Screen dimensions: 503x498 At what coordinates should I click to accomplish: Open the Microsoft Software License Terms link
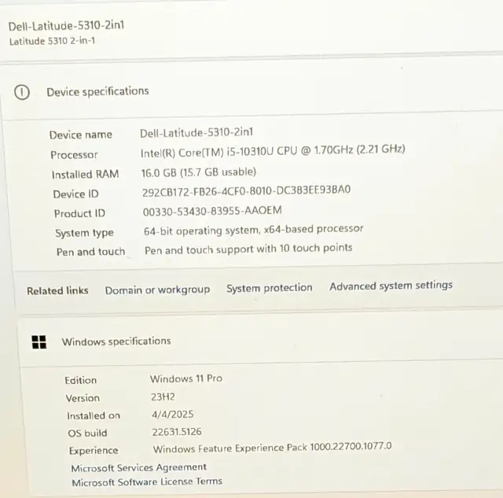coord(147,482)
